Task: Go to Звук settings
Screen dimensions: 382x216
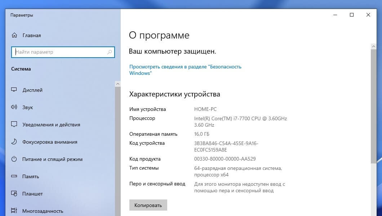Action: coord(27,107)
